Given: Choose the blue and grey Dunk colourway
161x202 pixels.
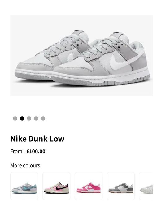Looking at the screenshot, I should pos(24,186).
